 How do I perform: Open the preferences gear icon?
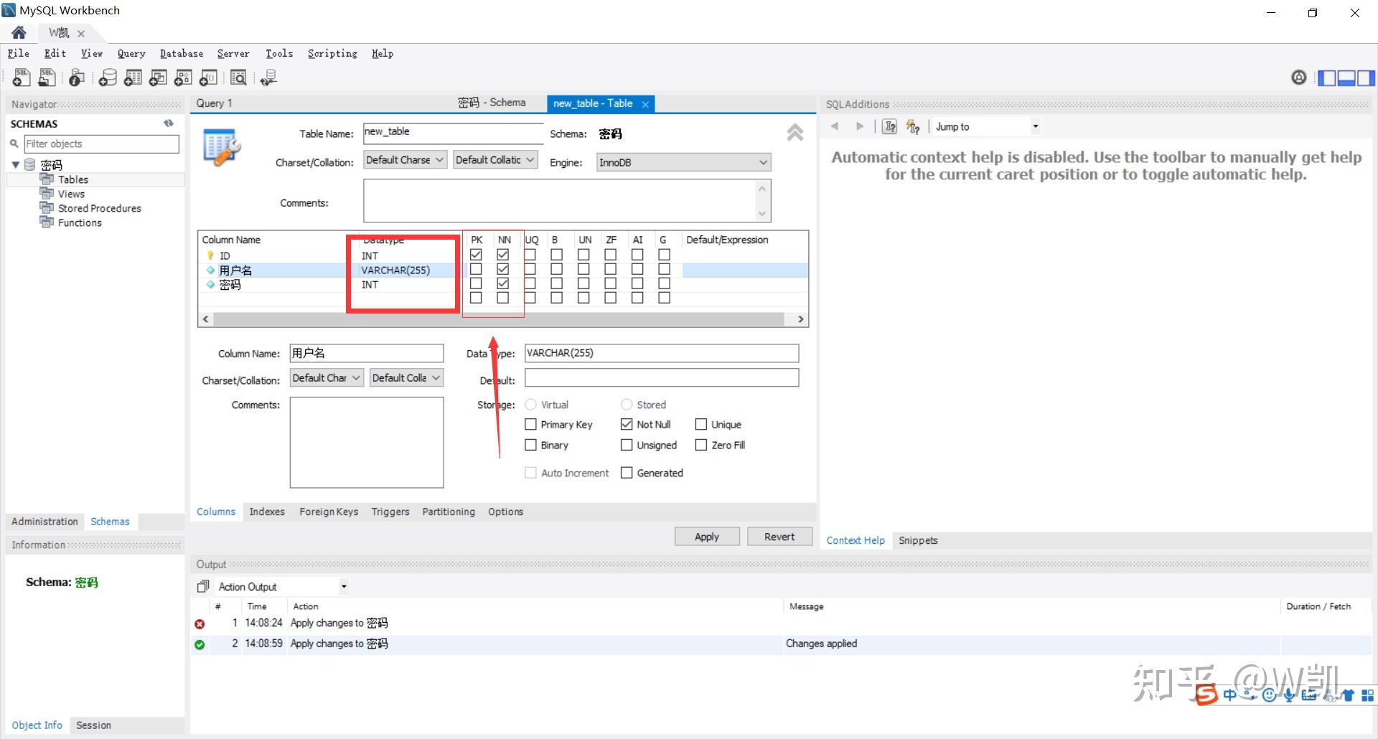1299,77
